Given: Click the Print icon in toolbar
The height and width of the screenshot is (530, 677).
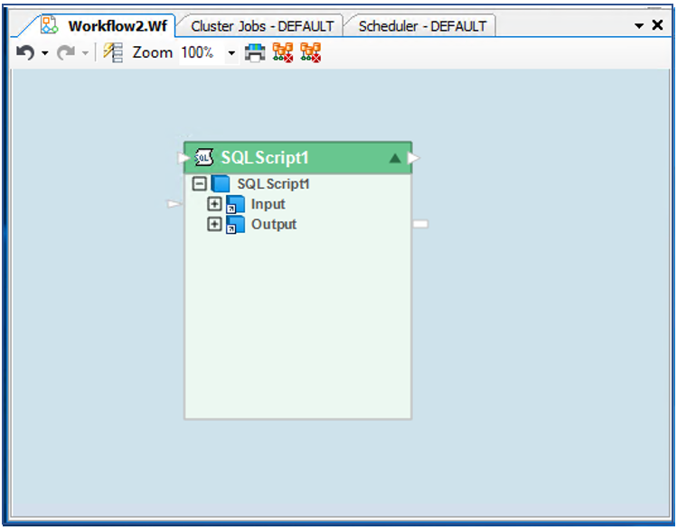Looking at the screenshot, I should tap(256, 53).
